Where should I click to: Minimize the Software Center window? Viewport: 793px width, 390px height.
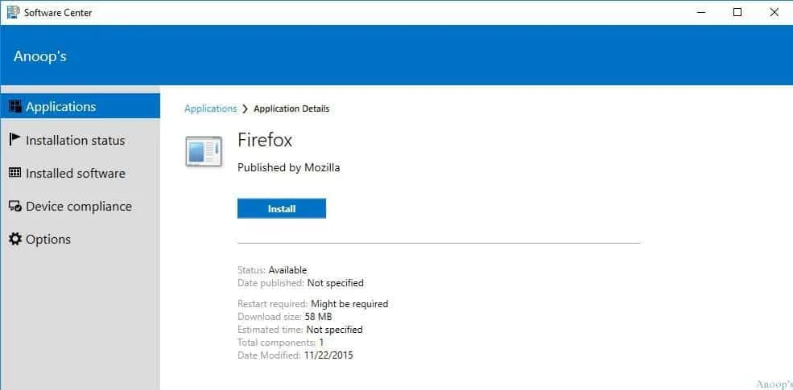point(700,12)
